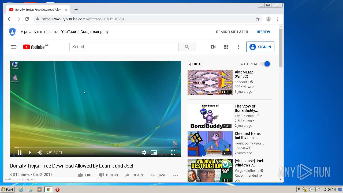
Task: Open Steamed Hams video thumbnail
Action: (x=210, y=144)
